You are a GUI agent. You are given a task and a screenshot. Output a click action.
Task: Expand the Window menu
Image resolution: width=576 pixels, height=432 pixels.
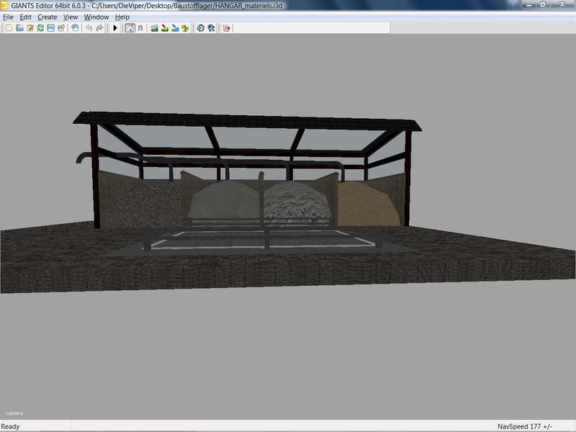pyautogui.click(x=96, y=17)
